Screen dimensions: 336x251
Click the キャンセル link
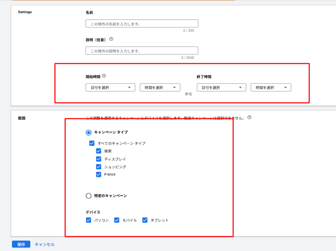[44, 244]
